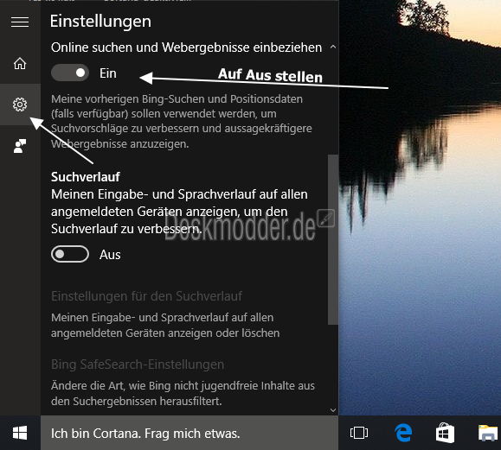Viewport: 501px width, 450px height.
Task: Select the Settings gear in sidebar
Action: 20,105
